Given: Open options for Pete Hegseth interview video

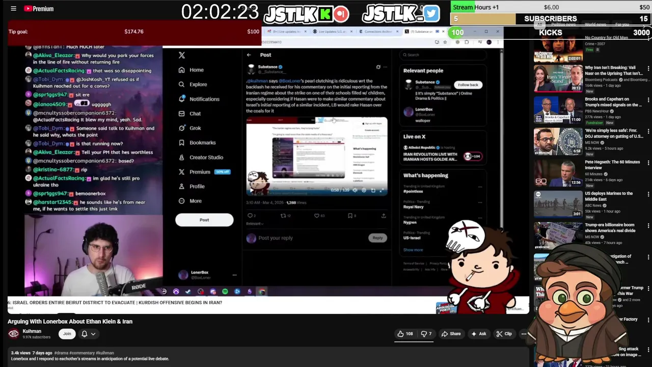Looking at the screenshot, I should coord(648,163).
